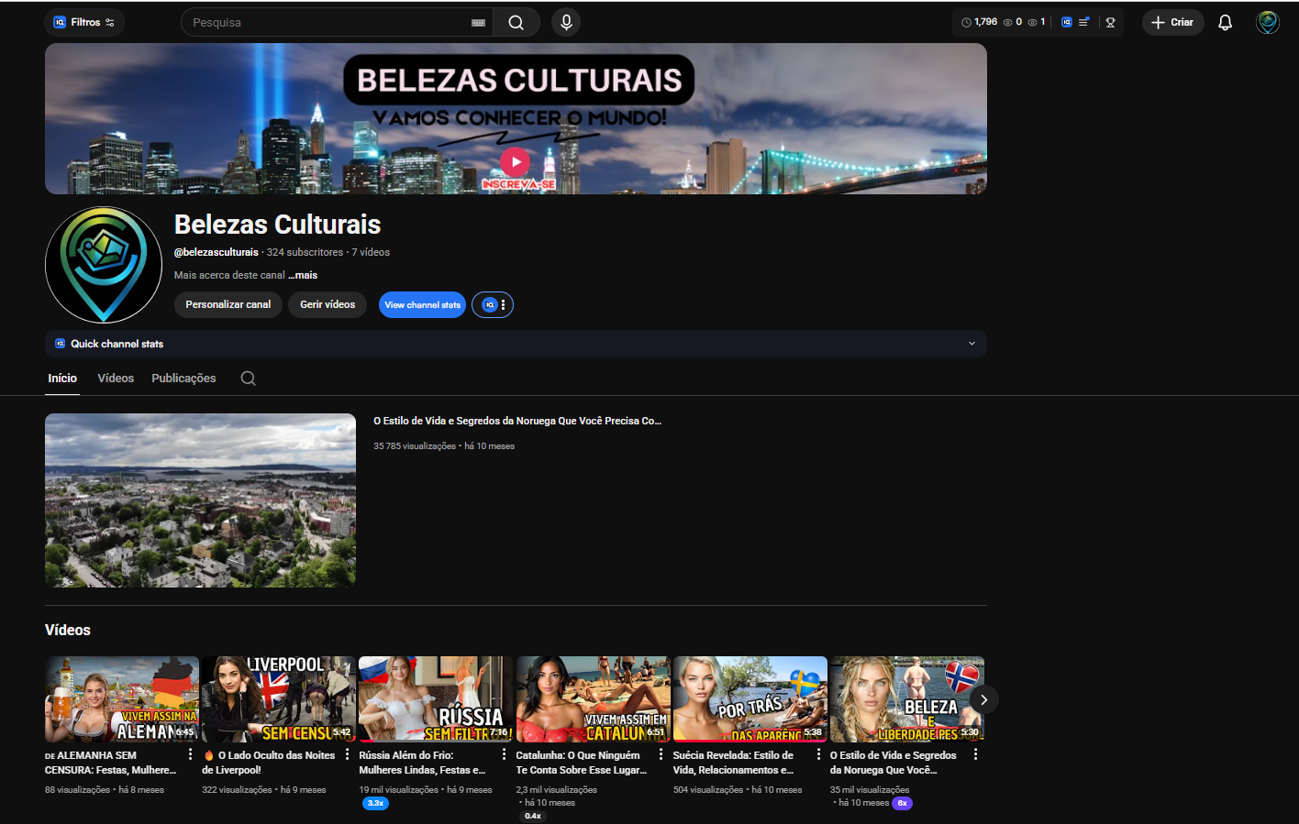
Task: Open video title 'Suécia Revelada: Estilo de Vida'
Action: tap(734, 763)
